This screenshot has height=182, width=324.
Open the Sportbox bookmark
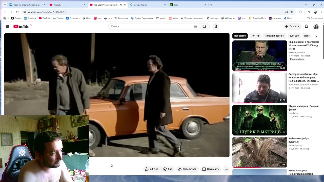pos(30,18)
